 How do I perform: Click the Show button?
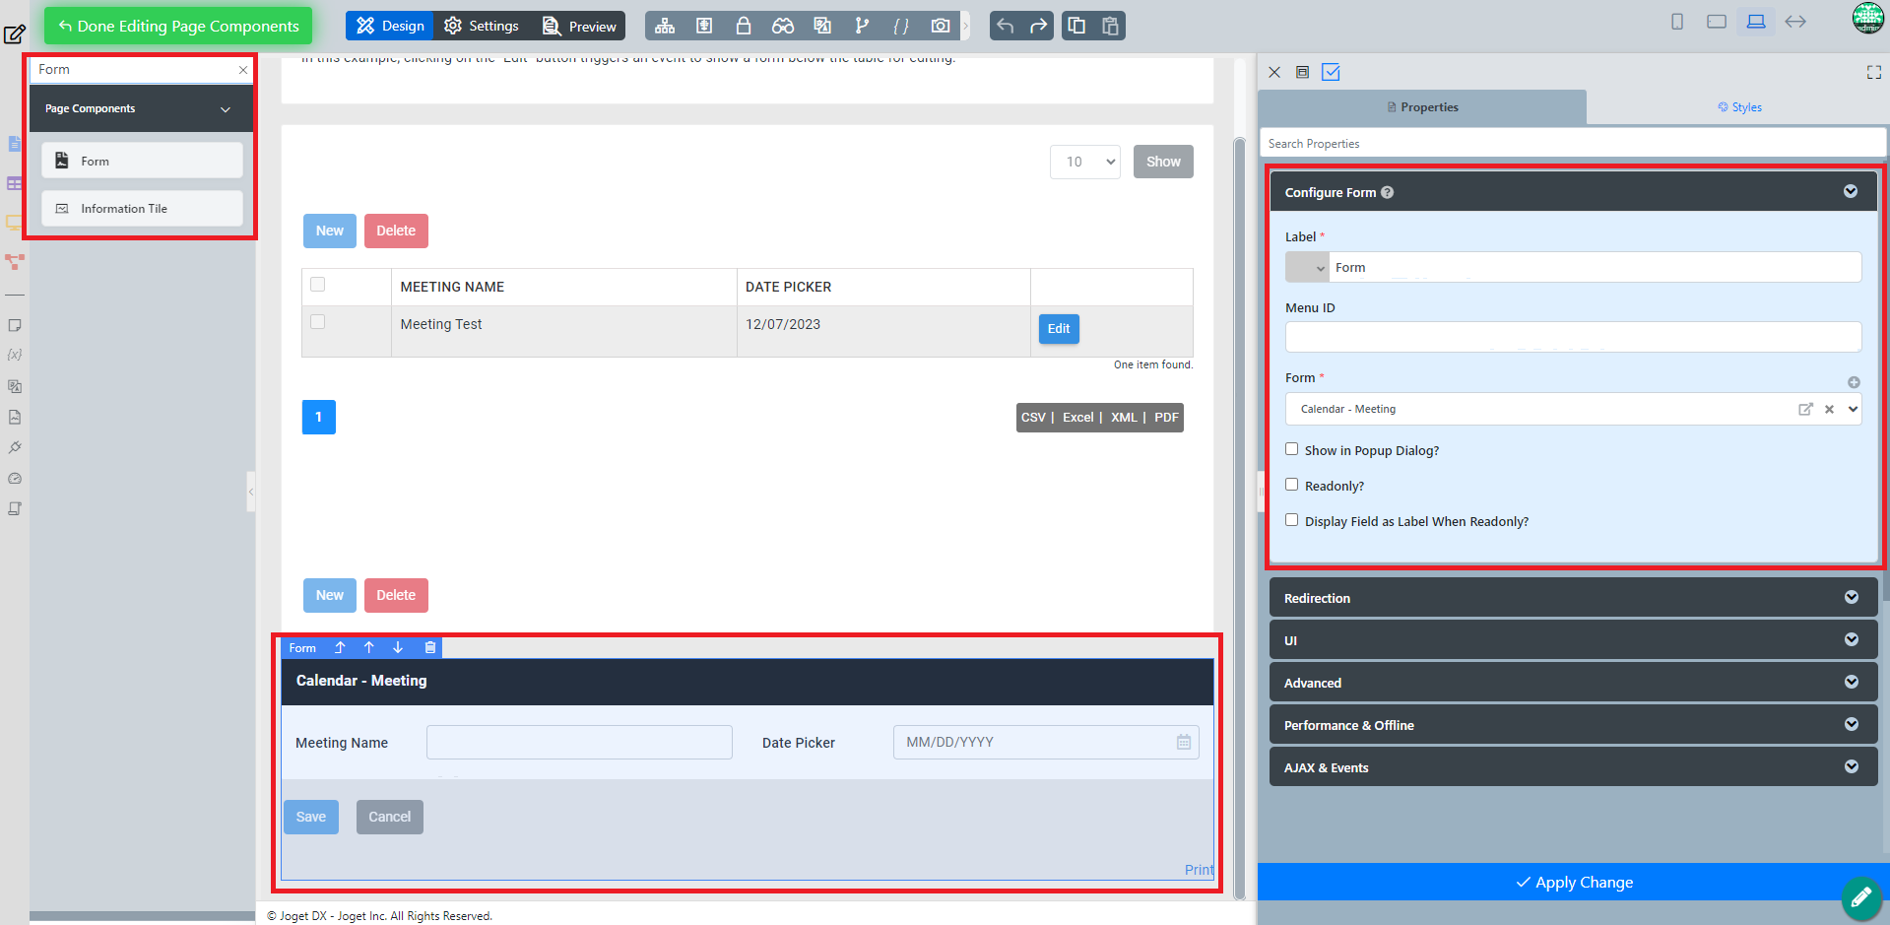click(x=1163, y=162)
